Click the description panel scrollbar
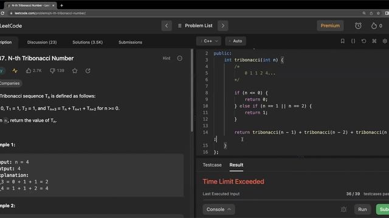This screenshot has width=389, height=218. [192, 90]
